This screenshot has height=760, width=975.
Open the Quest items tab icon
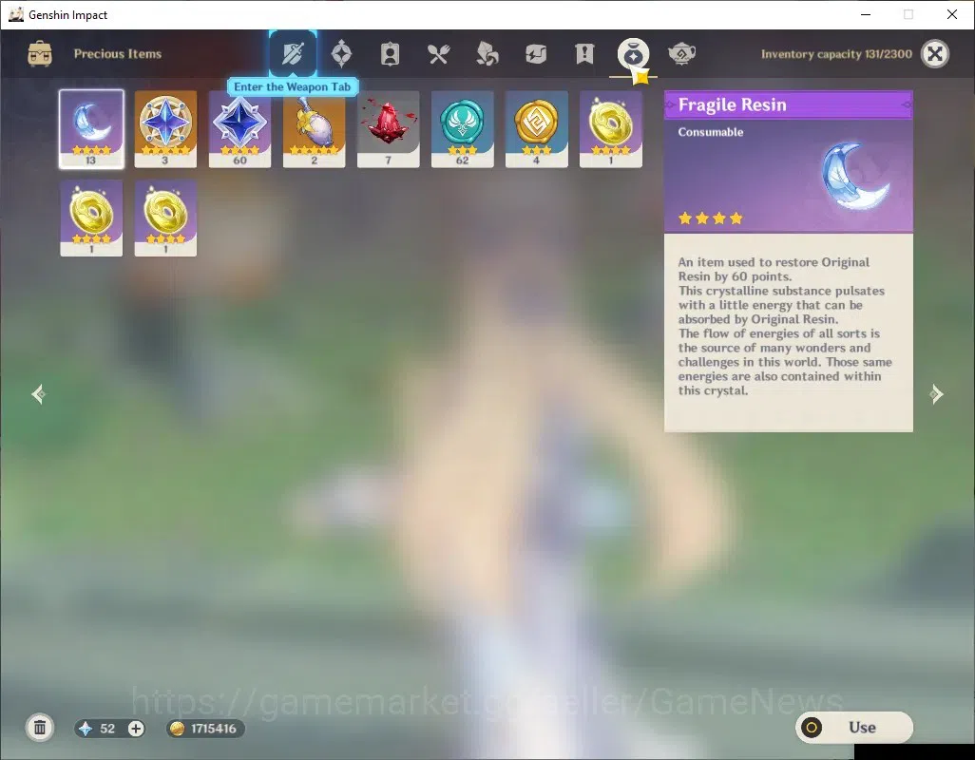click(x=584, y=54)
